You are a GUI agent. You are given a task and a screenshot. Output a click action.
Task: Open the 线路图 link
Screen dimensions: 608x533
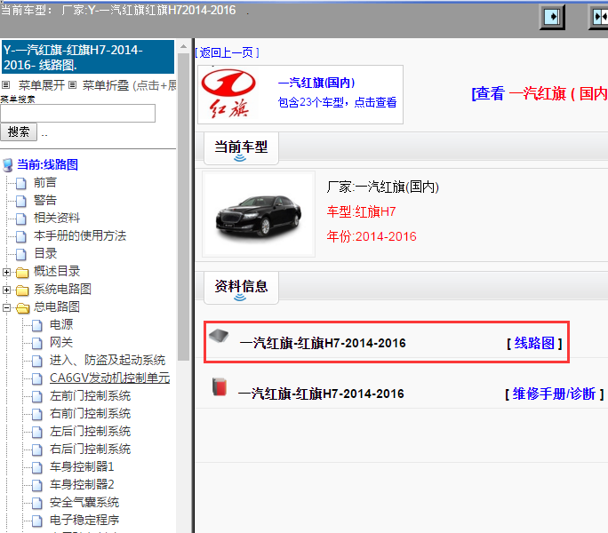(x=534, y=343)
